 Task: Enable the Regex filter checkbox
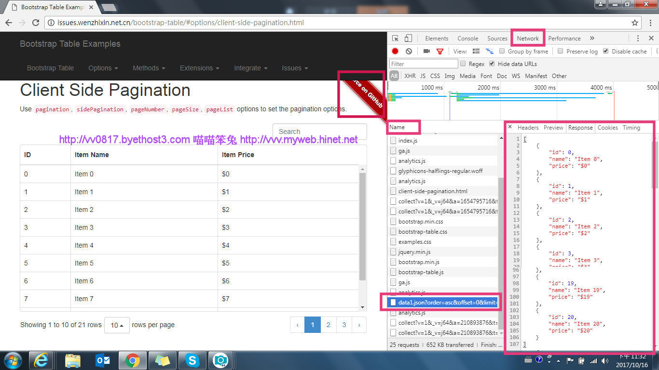tap(463, 64)
